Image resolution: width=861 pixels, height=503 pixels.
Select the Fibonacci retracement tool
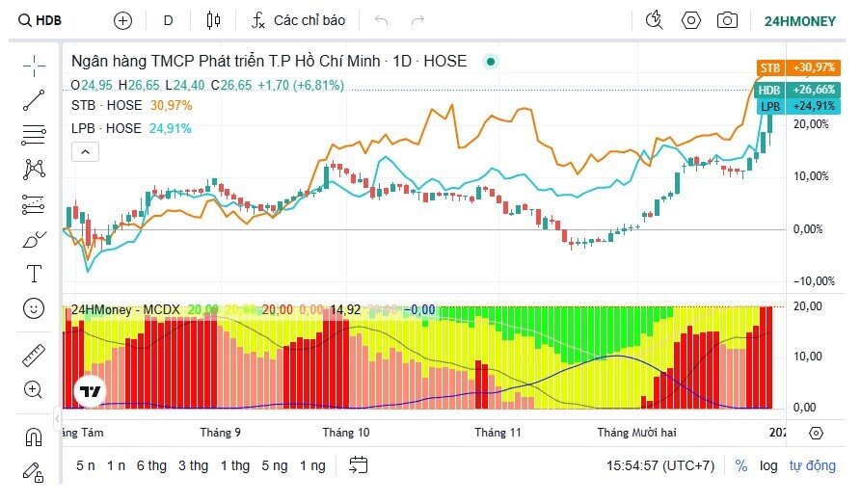pos(34,135)
